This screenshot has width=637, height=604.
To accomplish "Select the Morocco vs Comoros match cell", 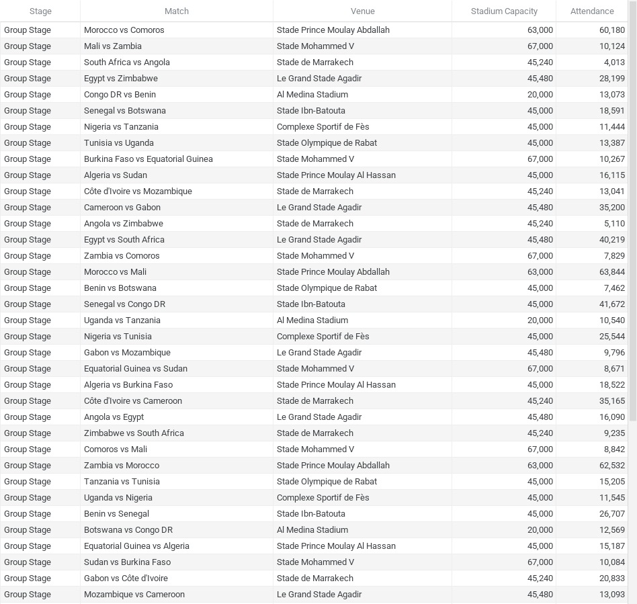I will pos(124,30).
